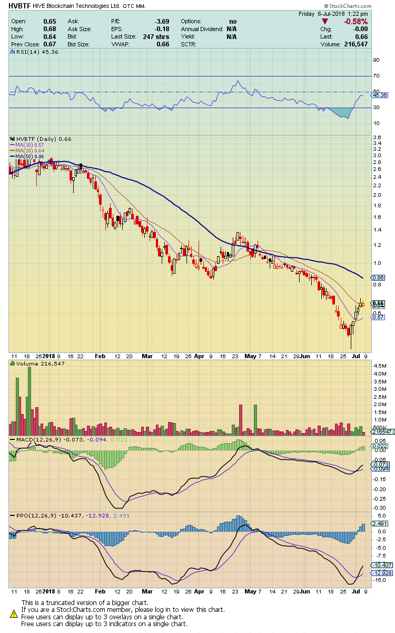395x633 pixels.
Task: Click the RSI(14) 45.36 indicator label
Action: [x=36, y=52]
